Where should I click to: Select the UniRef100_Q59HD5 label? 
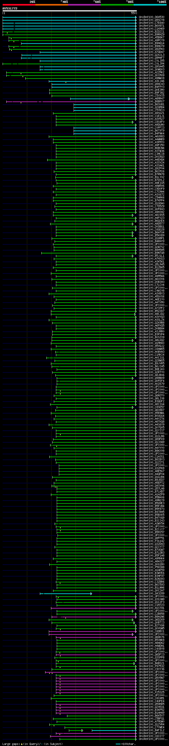point(152,704)
